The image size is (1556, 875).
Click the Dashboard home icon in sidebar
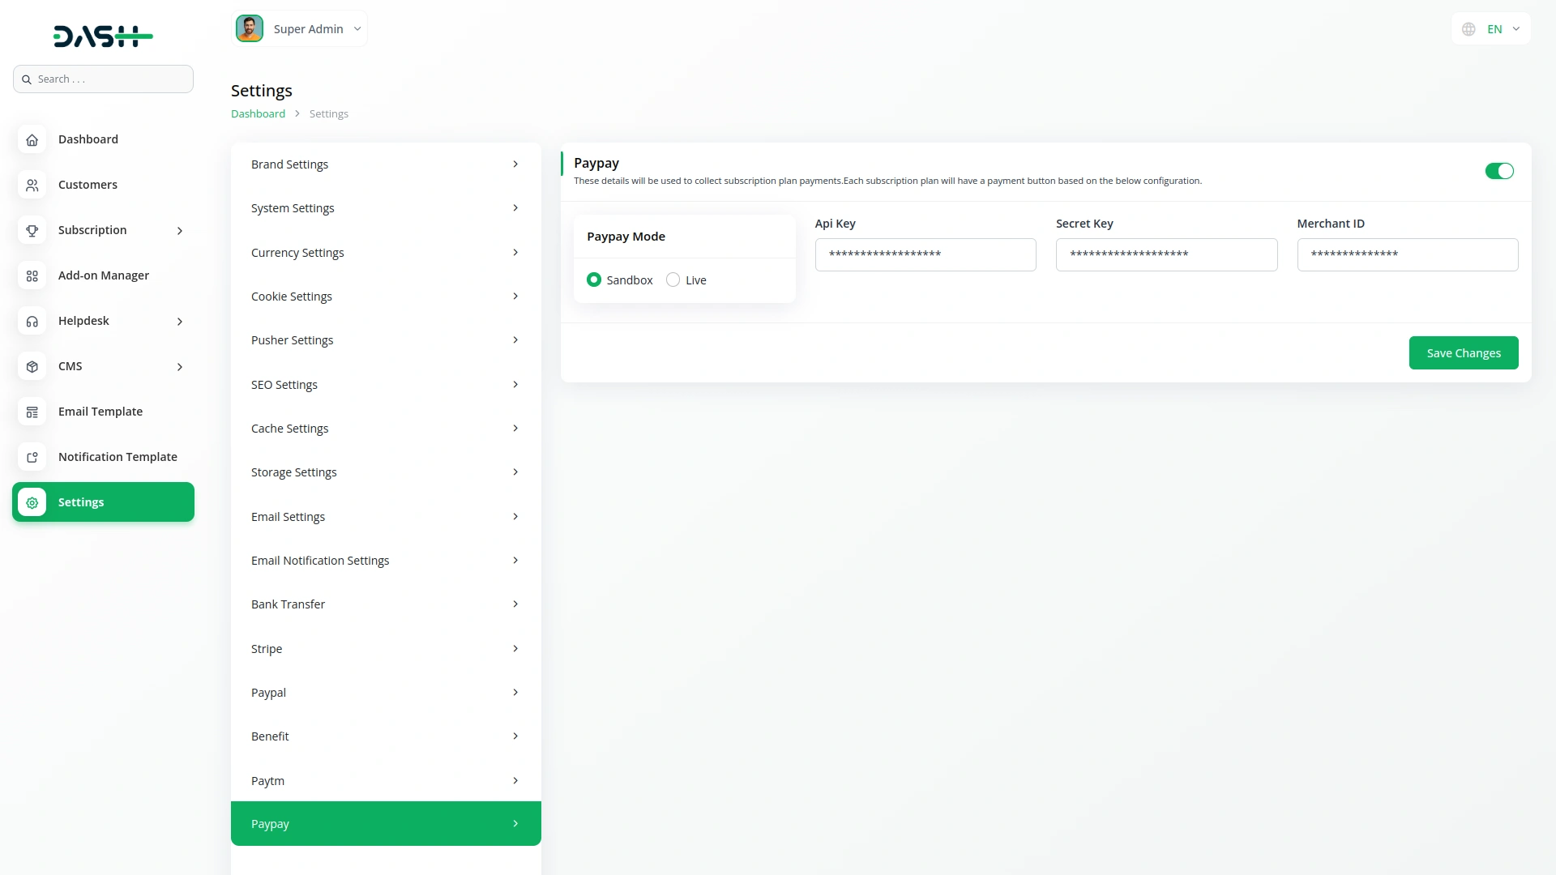tap(32, 139)
